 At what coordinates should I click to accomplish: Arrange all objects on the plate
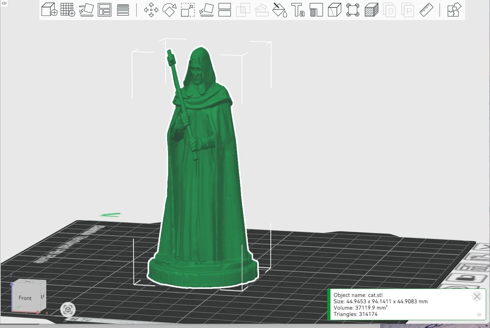[x=104, y=10]
